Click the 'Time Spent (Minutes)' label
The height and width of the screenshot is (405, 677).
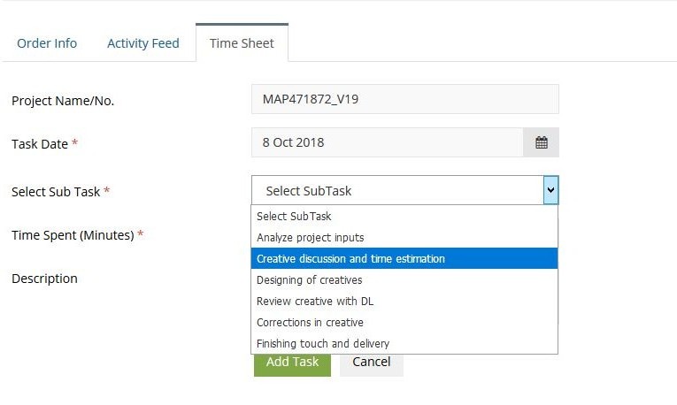(x=73, y=235)
